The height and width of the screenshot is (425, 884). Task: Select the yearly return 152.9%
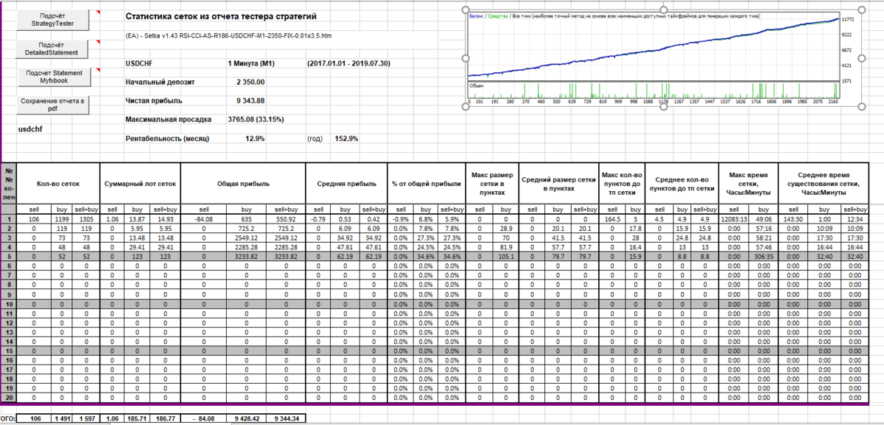(x=346, y=138)
